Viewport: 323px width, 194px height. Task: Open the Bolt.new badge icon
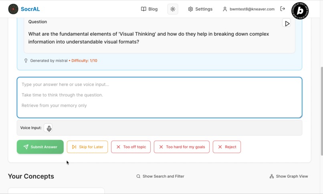click(300, 11)
